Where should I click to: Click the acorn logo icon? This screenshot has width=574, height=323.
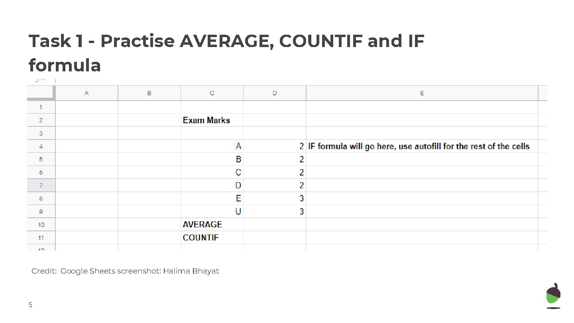click(553, 295)
